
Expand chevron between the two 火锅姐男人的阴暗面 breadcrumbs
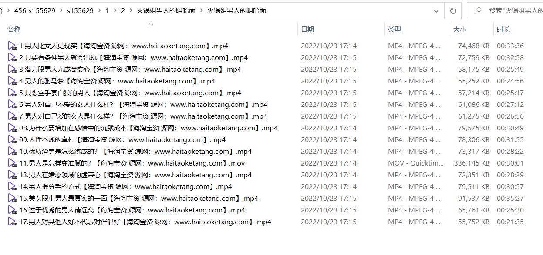(x=201, y=11)
